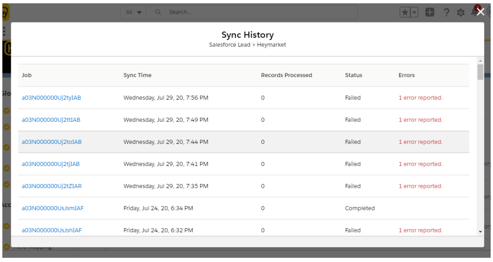Image resolution: width=493 pixels, height=262 pixels.
Task: Open global actions plus icon
Action: [429, 12]
